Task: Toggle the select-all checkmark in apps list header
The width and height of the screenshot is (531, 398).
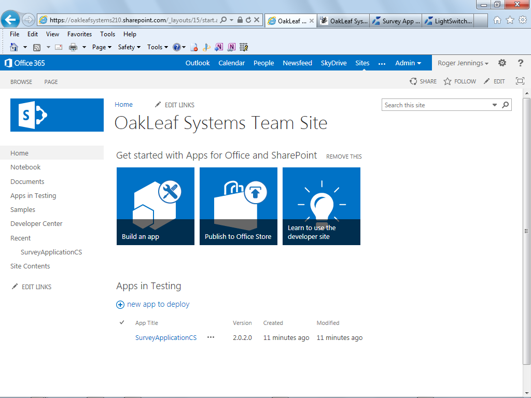Action: tap(122, 322)
